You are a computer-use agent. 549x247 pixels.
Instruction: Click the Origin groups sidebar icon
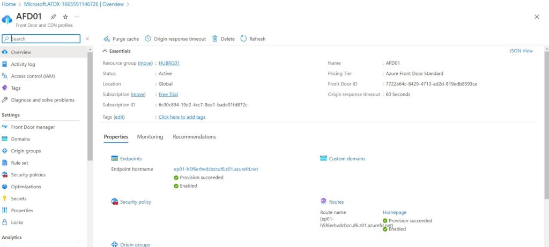[x=4, y=151]
